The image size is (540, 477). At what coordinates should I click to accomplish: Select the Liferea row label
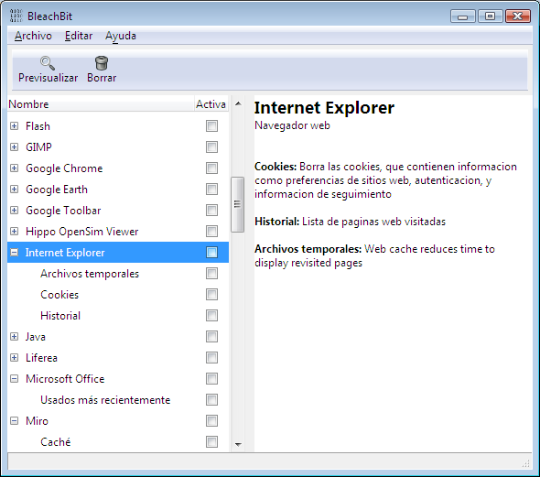point(41,358)
